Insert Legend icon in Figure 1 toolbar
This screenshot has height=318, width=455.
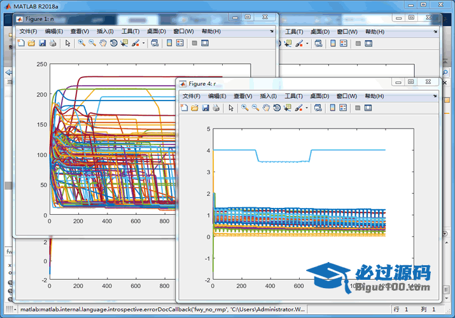[x=180, y=43]
